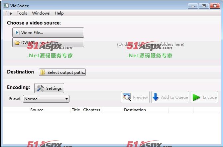Click Select output path button
This screenshot has height=147, width=223.
coord(62,73)
